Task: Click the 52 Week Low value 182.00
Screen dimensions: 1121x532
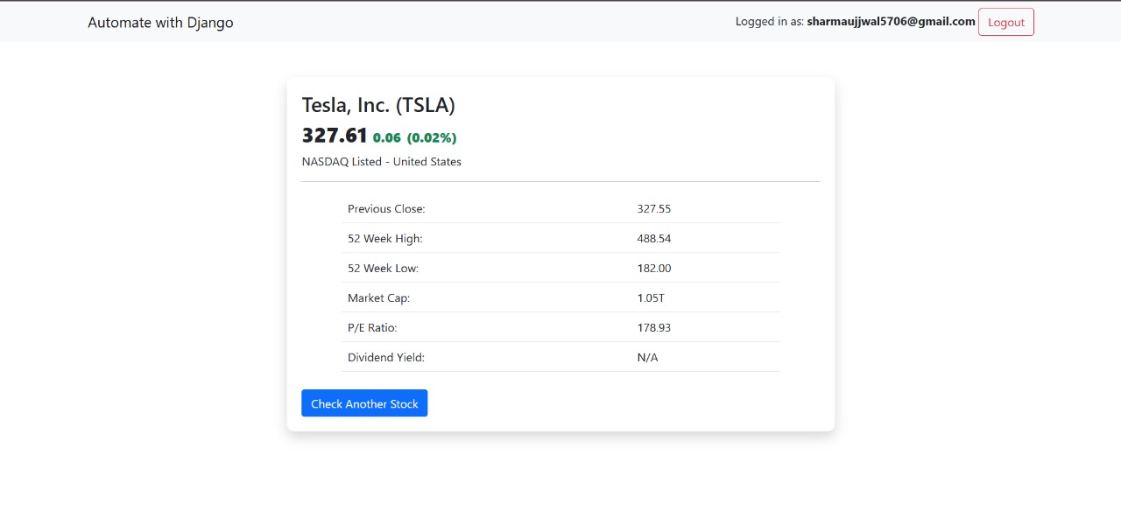Action: (x=654, y=269)
